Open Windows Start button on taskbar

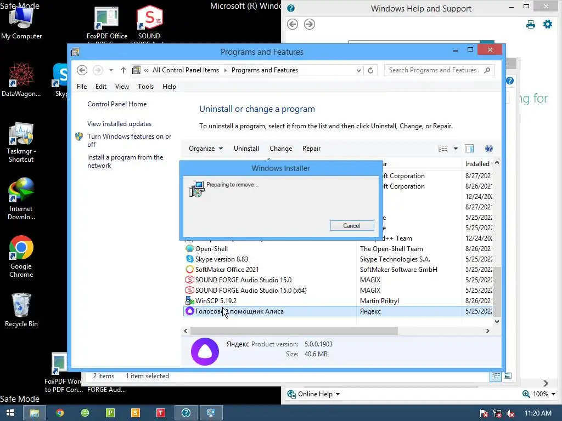tap(10, 413)
